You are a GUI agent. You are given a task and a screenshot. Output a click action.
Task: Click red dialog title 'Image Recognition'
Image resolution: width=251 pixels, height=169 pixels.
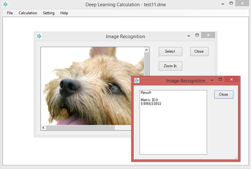185,81
